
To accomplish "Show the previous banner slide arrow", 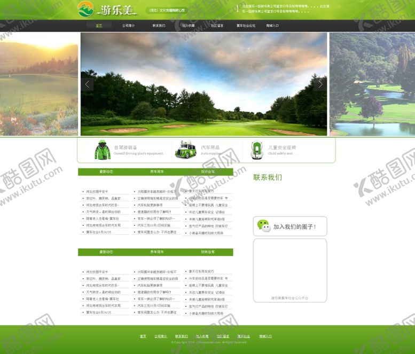I will (x=88, y=84).
